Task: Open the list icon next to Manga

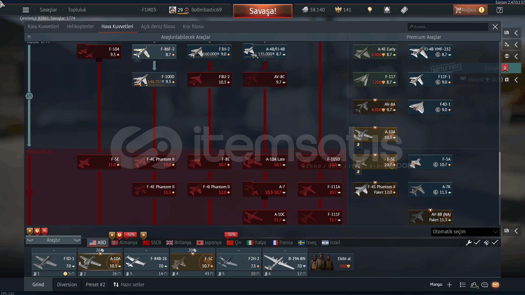Action: click(463, 285)
